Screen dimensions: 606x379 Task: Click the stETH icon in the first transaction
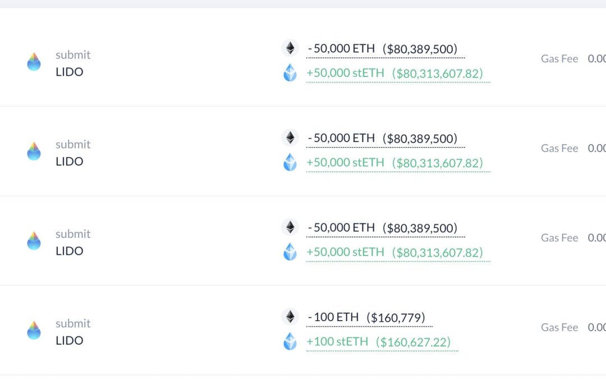[290, 72]
